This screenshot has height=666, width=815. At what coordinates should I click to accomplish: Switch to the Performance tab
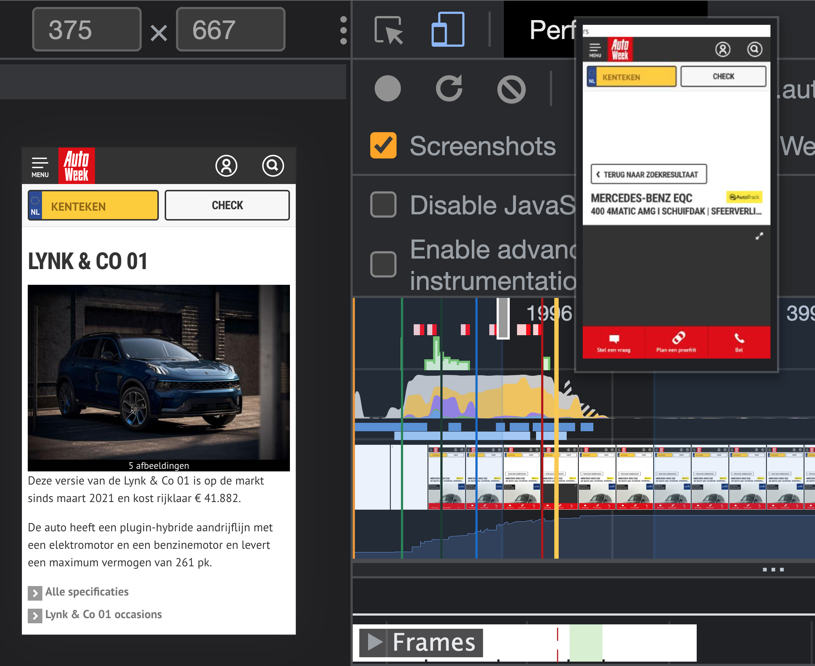[x=552, y=30]
